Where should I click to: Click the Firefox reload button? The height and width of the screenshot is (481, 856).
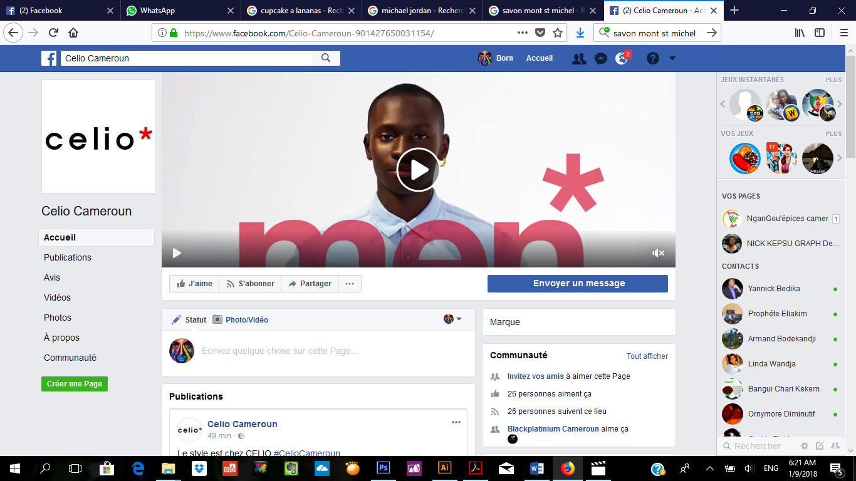54,33
